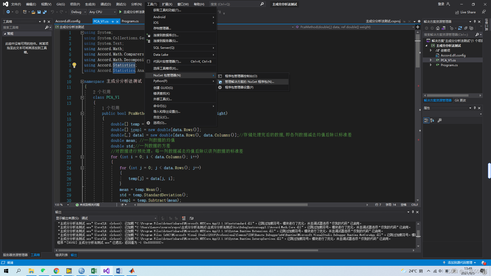Collapse the 主成分分析法测试 project node
The image size is (491, 276).
pyautogui.click(x=426, y=45)
